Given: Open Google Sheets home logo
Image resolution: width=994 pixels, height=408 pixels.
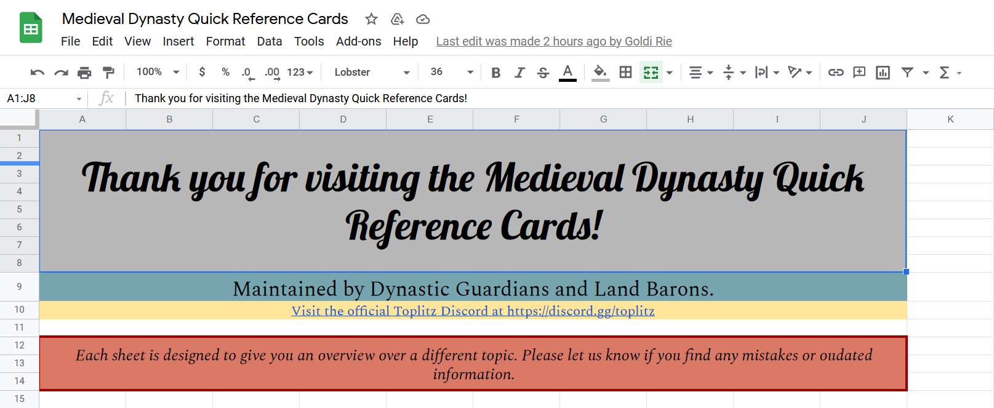Looking at the screenshot, I should click(x=31, y=28).
